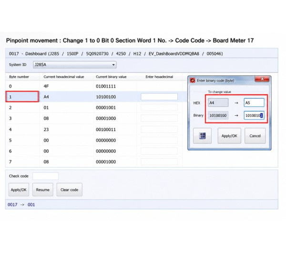Close the Enter binary code dialog

[262, 79]
